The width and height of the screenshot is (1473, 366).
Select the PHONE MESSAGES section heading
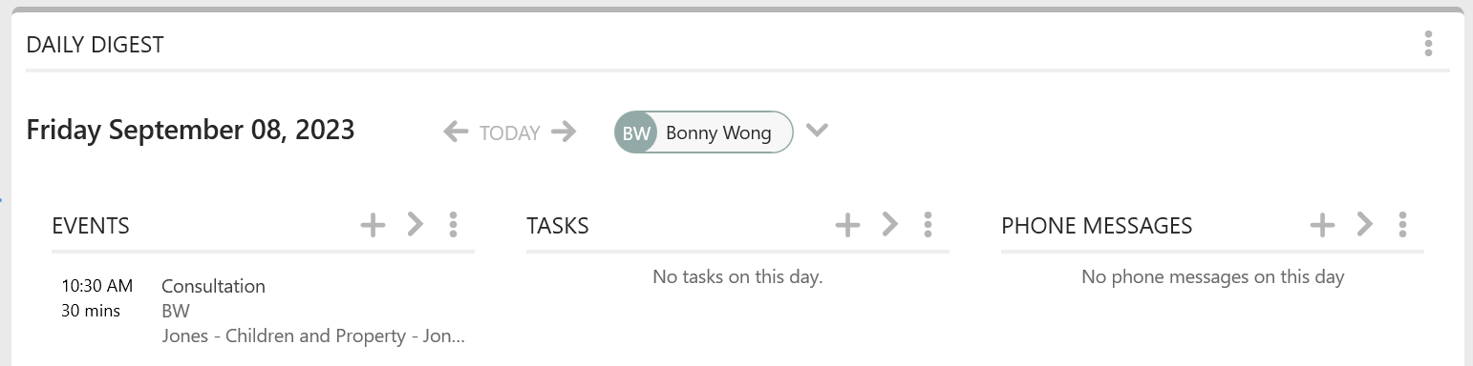(1097, 226)
